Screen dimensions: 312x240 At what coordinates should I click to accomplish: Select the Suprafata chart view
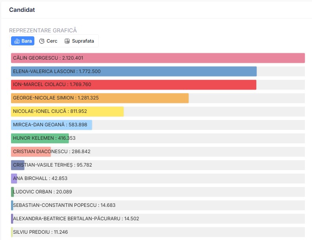(79, 41)
